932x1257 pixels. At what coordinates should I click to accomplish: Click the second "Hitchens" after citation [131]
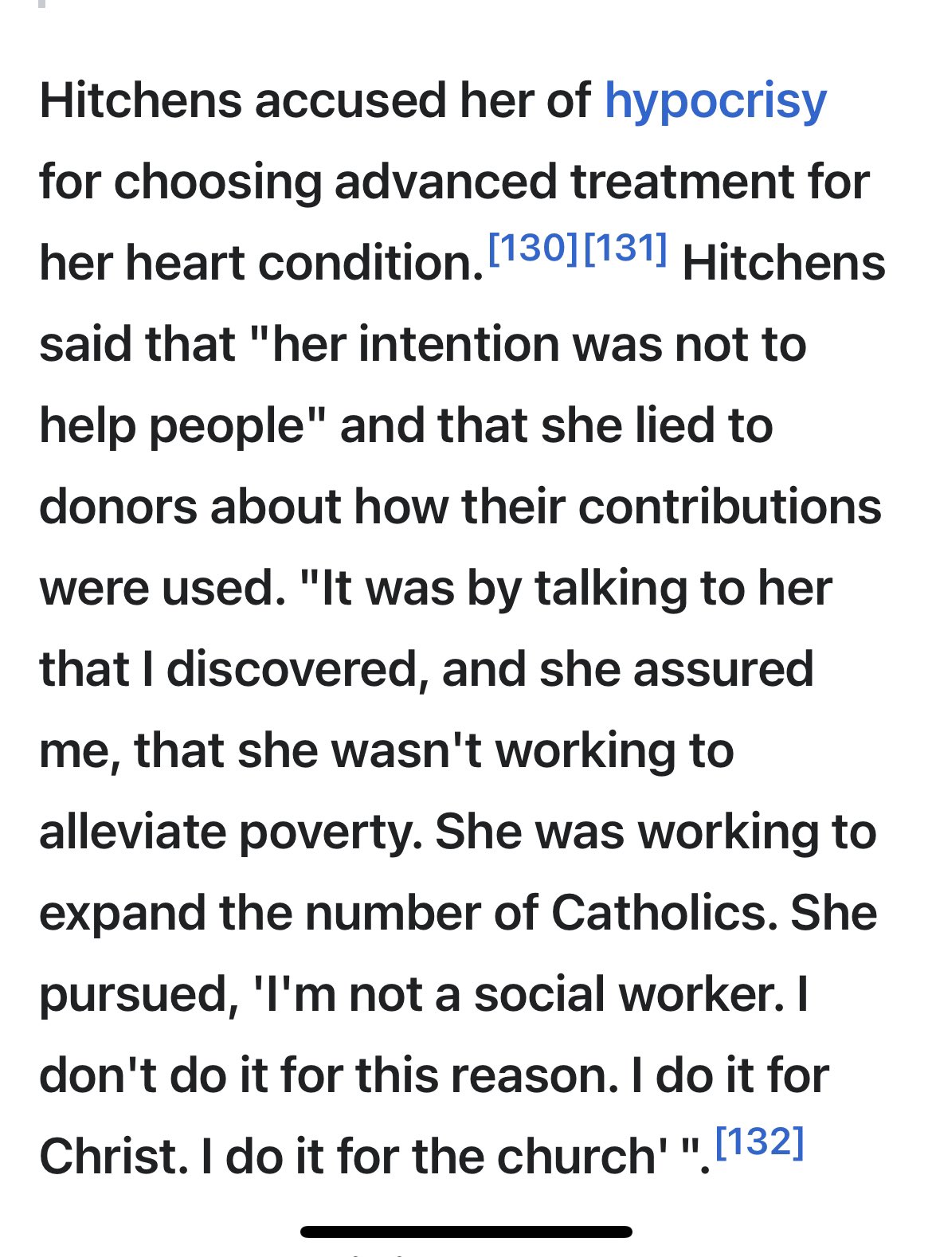click(x=783, y=264)
